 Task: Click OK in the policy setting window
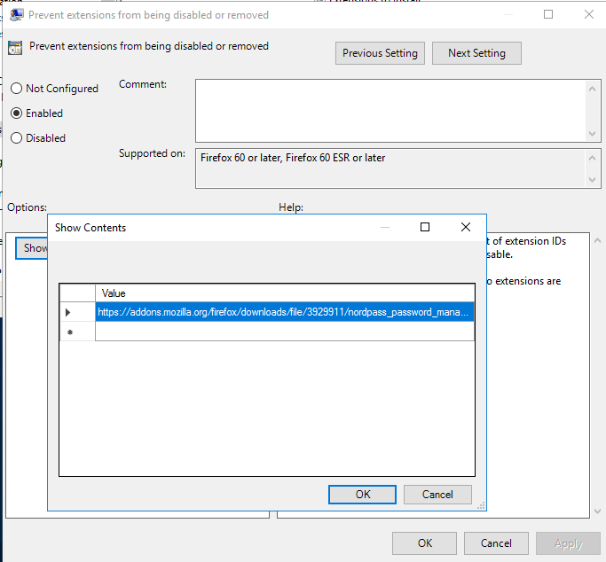[x=424, y=543]
